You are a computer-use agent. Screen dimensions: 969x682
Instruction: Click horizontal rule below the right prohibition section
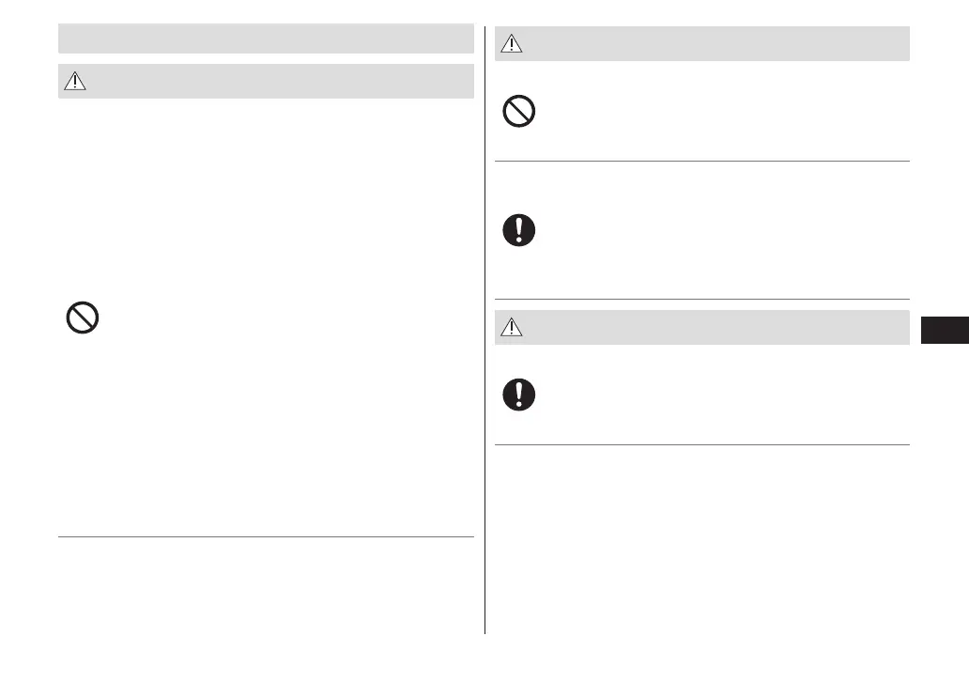pos(702,161)
